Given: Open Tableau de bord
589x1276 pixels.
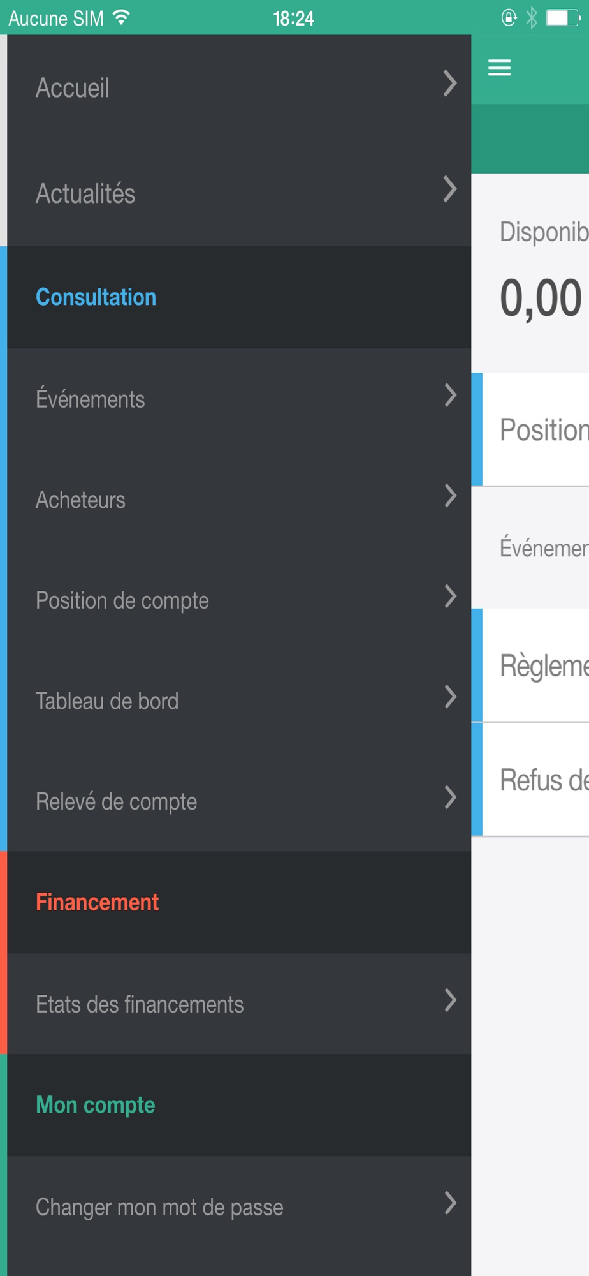Looking at the screenshot, I should [107, 701].
